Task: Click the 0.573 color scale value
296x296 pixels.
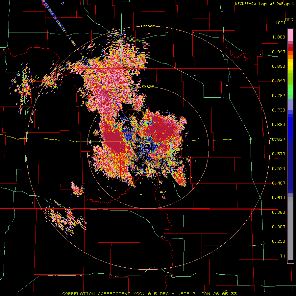Action: tap(279, 154)
